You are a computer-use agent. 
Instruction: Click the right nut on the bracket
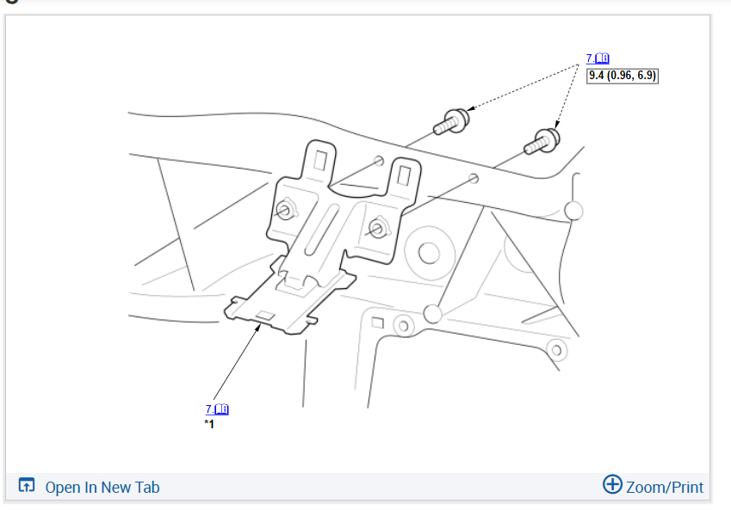[x=378, y=228]
